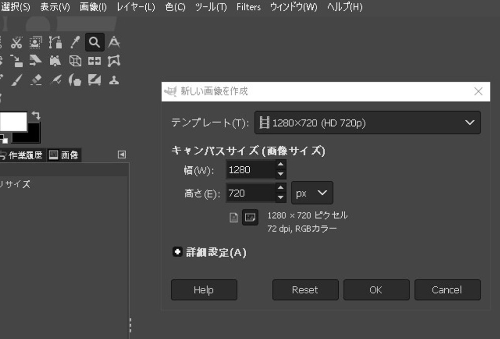This screenshot has height=339, width=500.
Task: Select the Measure compass tool
Action: (114, 42)
